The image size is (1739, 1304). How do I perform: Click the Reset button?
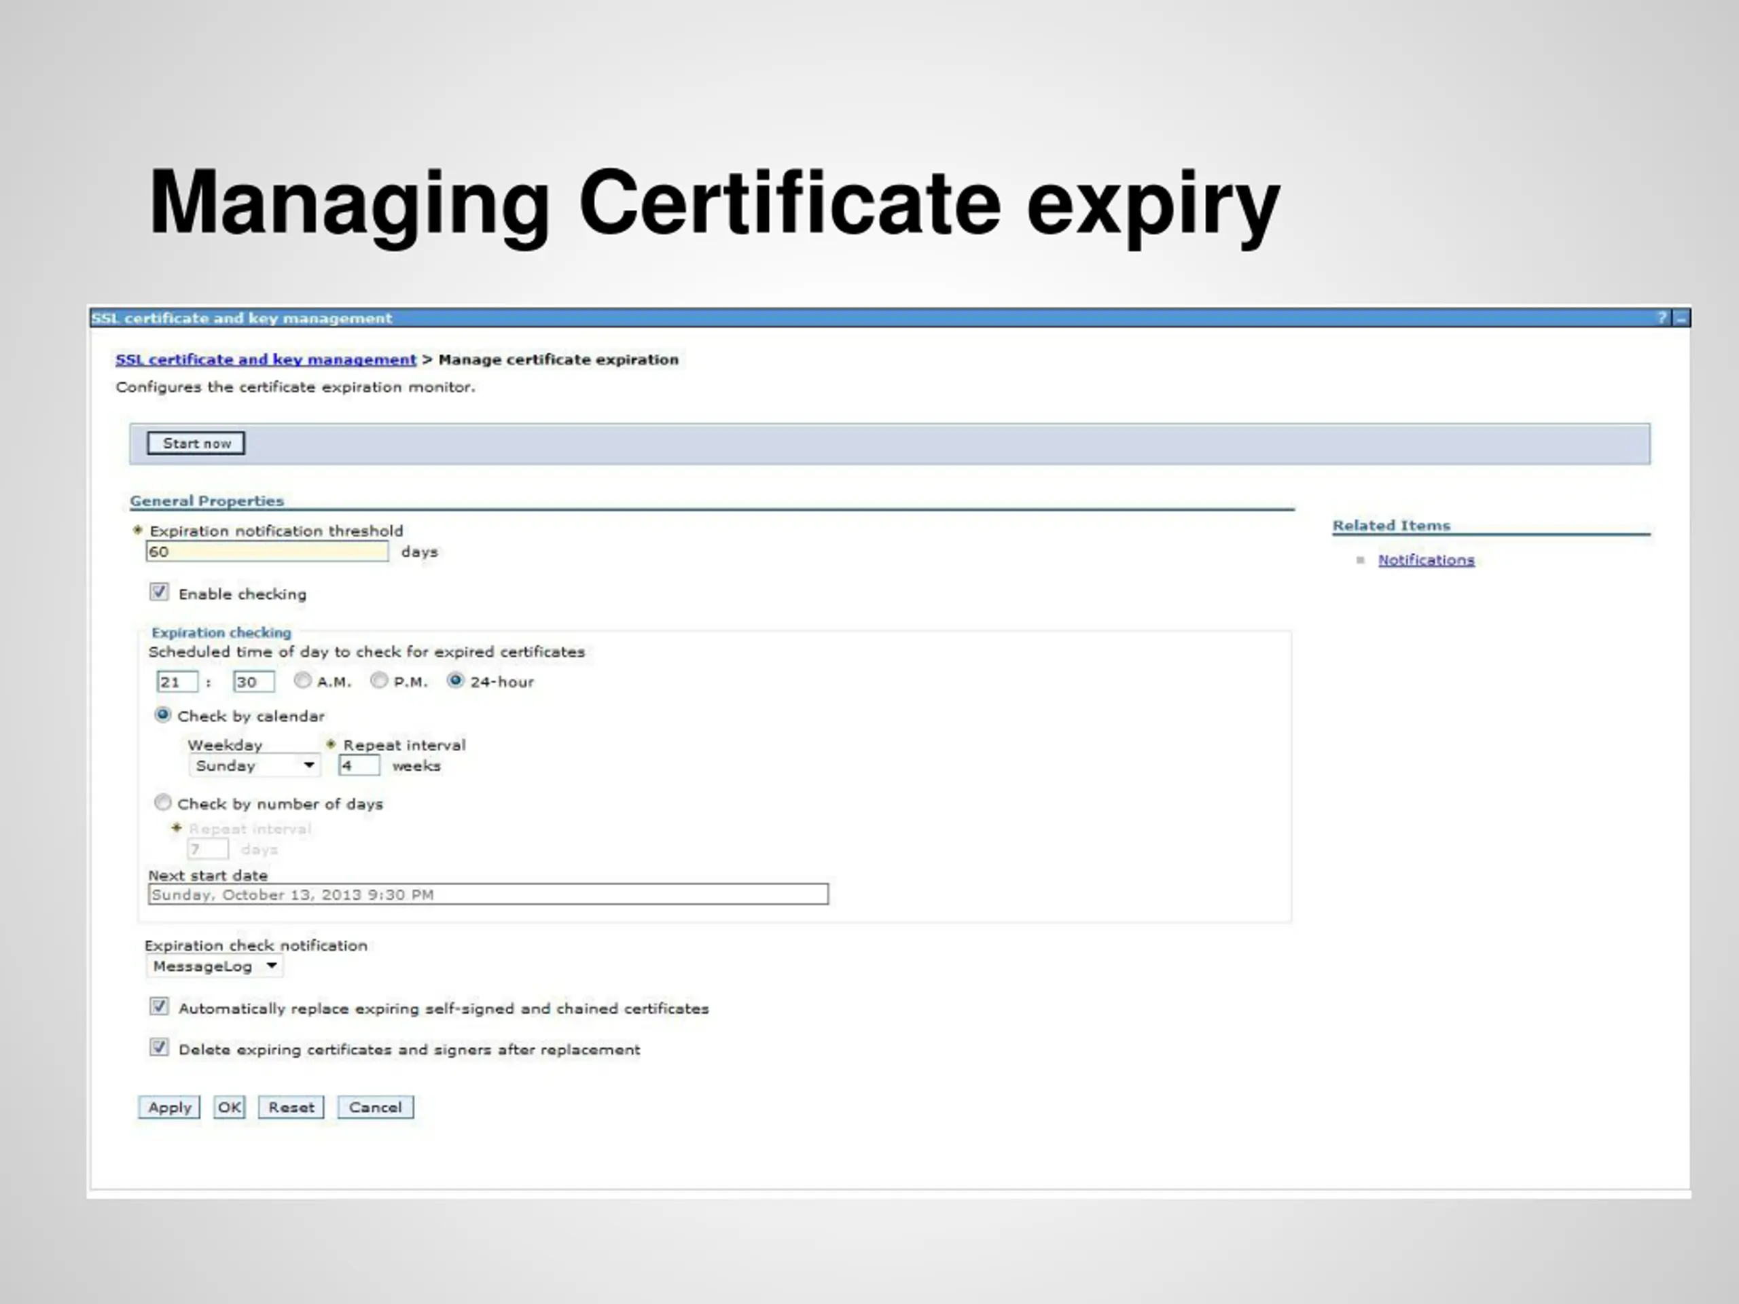pos(291,1108)
